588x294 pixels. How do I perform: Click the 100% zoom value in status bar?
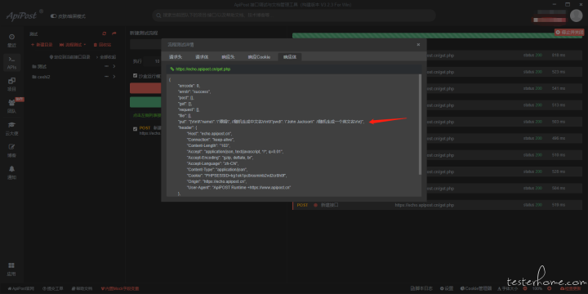537,289
